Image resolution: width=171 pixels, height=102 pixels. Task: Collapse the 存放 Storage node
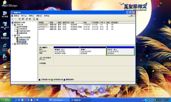[13, 35]
